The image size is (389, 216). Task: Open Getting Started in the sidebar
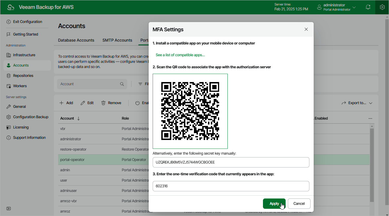click(x=25, y=34)
